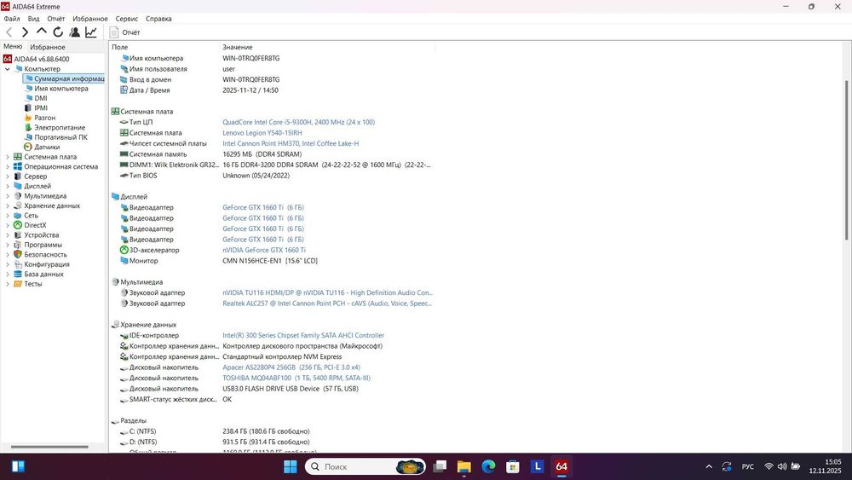This screenshot has width=852, height=480.
Task: Click the База данных icon
Action: point(18,275)
